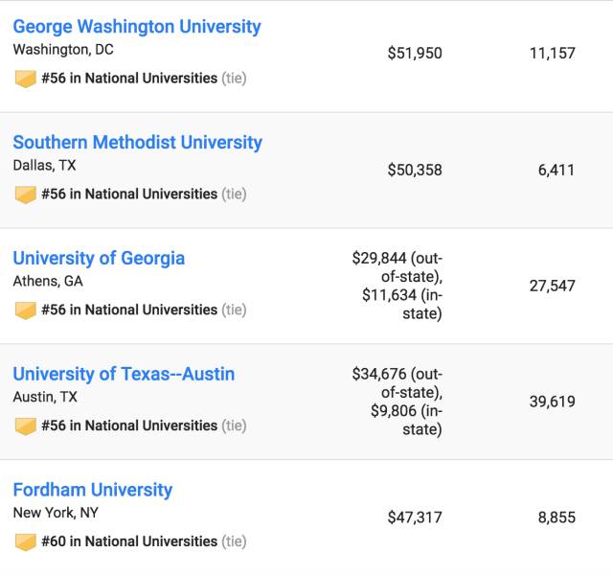This screenshot has height=575, width=613.
Task: Go to the Fordham University page
Action: click(x=93, y=491)
